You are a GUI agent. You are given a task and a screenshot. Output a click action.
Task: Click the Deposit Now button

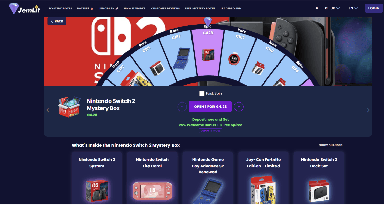tap(210, 131)
